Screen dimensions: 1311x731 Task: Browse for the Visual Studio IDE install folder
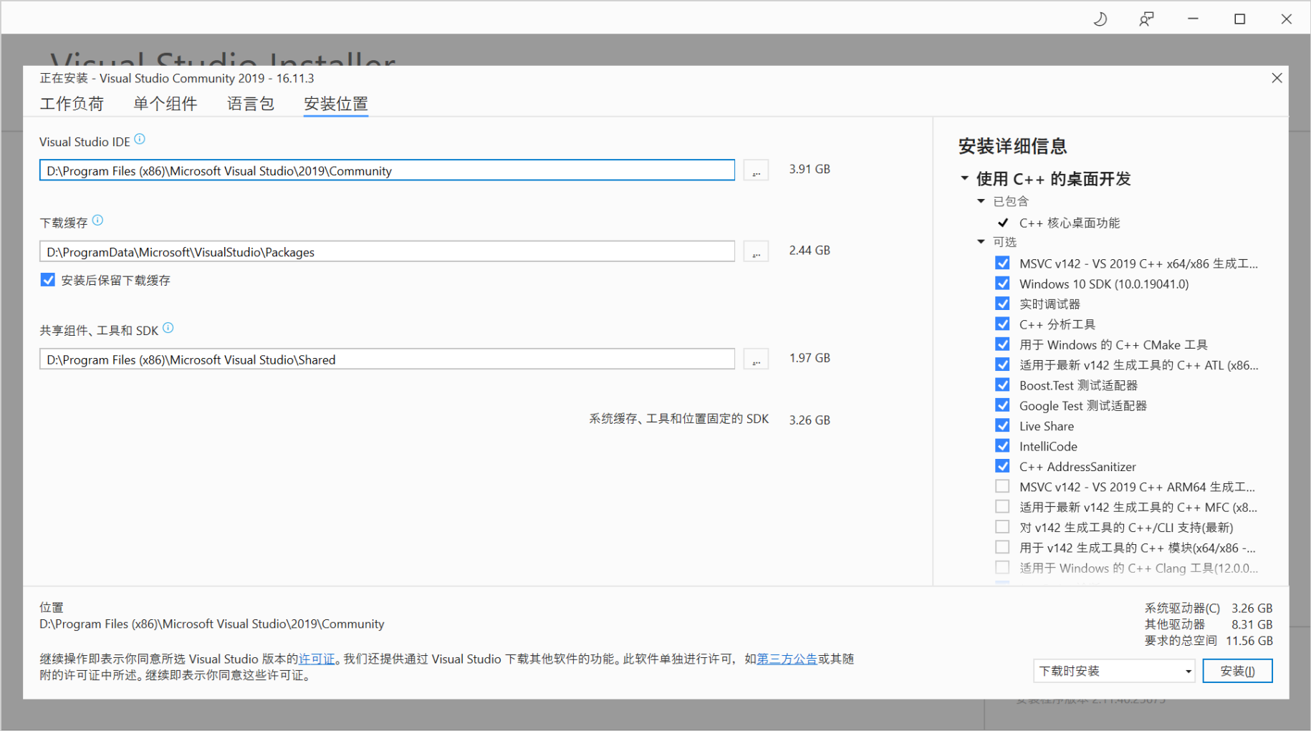pos(756,170)
